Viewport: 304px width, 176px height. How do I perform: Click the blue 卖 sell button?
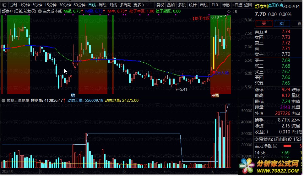(282, 23)
